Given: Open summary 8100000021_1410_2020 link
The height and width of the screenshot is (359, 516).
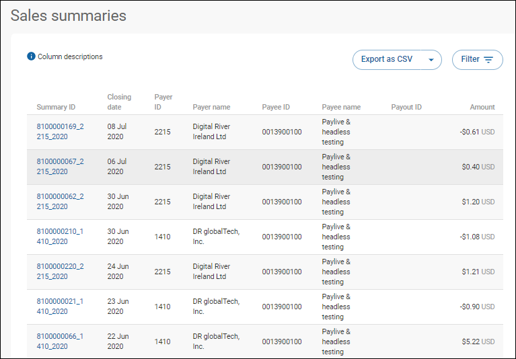Looking at the screenshot, I should 60,306.
